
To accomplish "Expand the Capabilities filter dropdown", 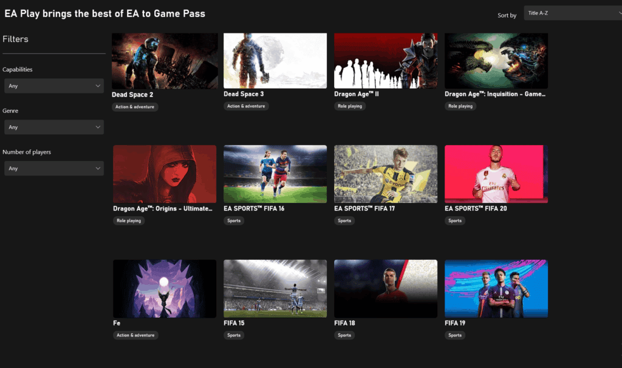I will click(54, 86).
